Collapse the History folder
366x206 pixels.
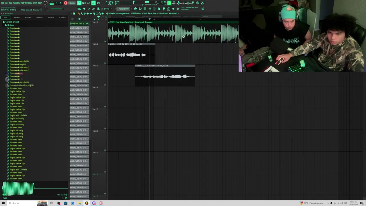[10, 25]
